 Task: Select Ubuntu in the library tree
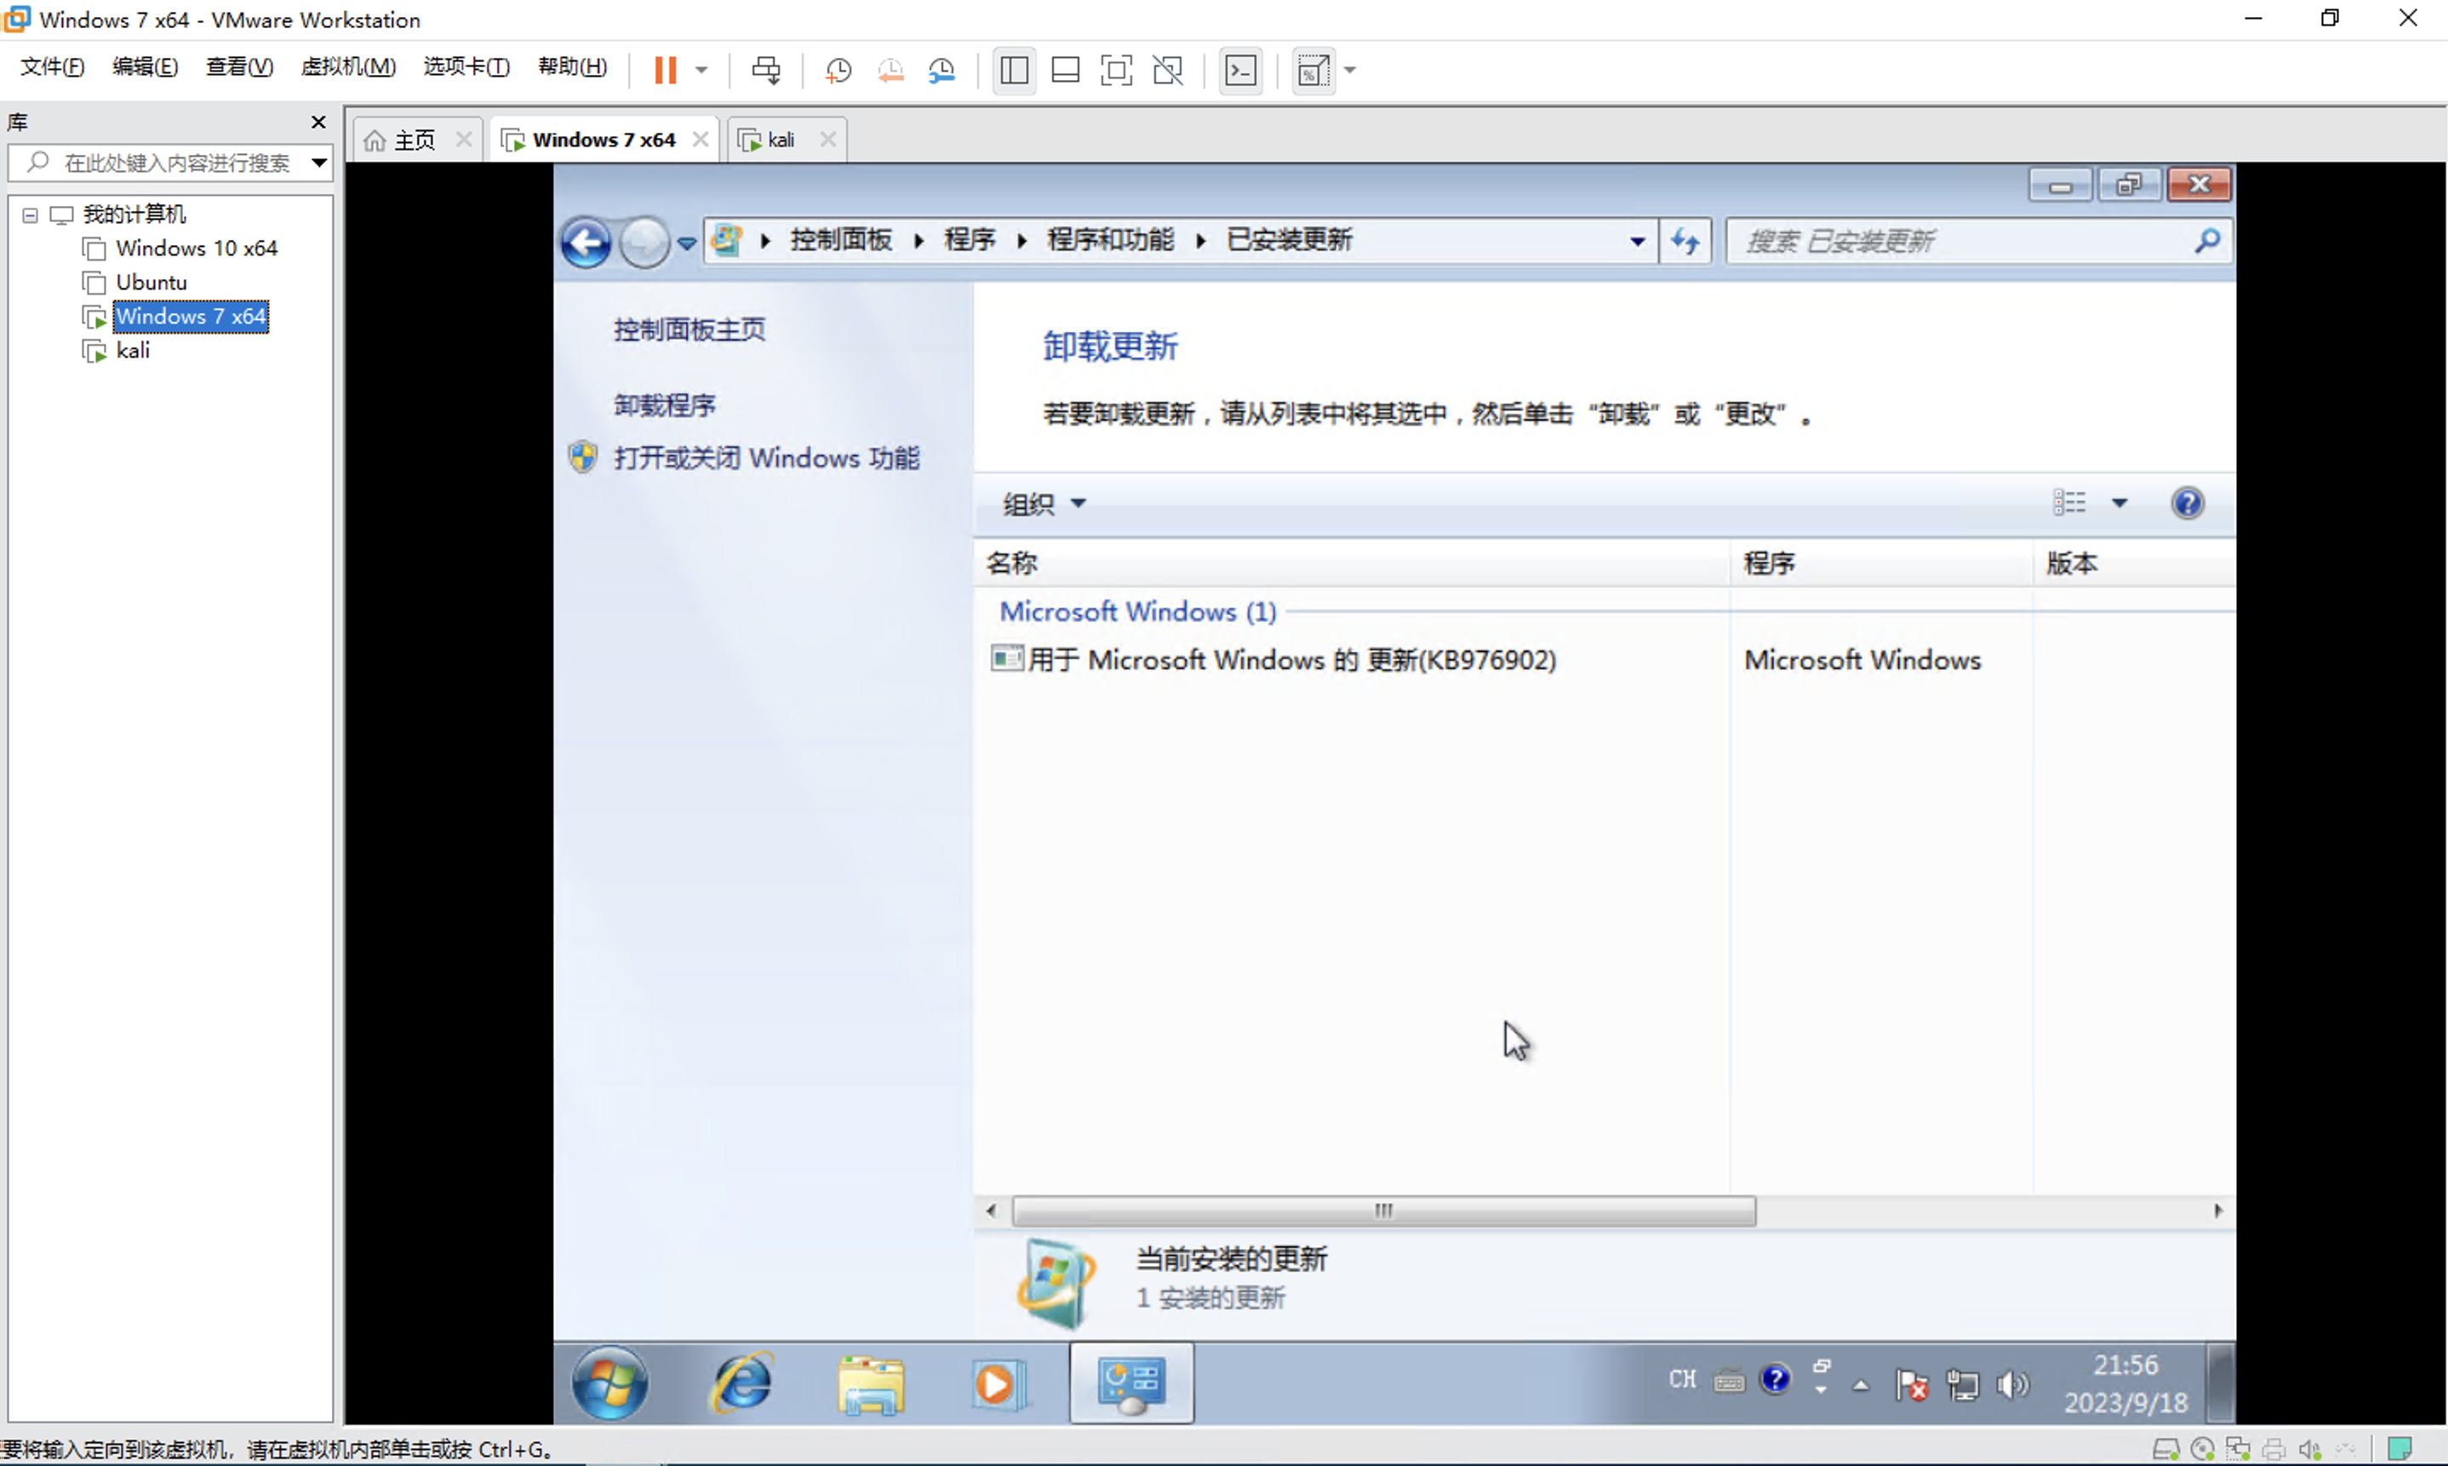click(x=152, y=283)
